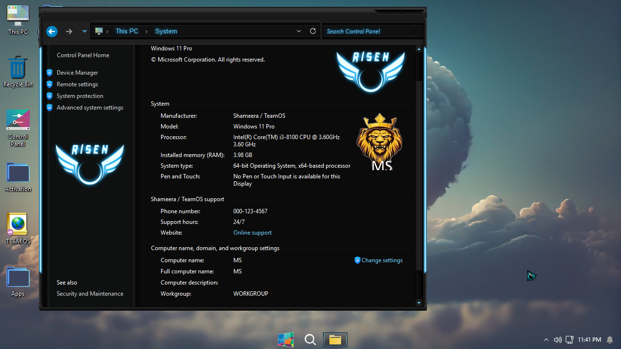This screenshot has height=349, width=621.
Task: Select the Apps folder on desktop
Action: pyautogui.click(x=18, y=282)
